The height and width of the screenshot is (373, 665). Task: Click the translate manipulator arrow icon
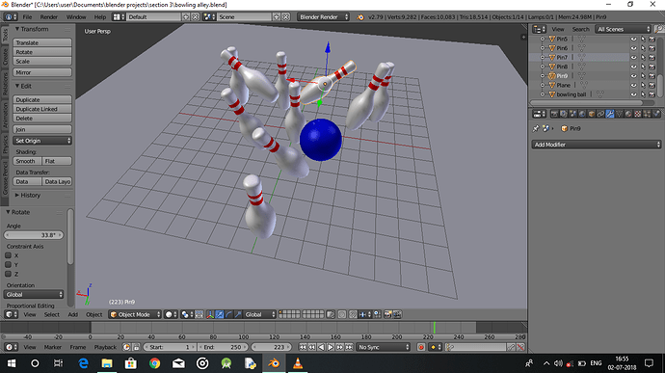(x=220, y=314)
